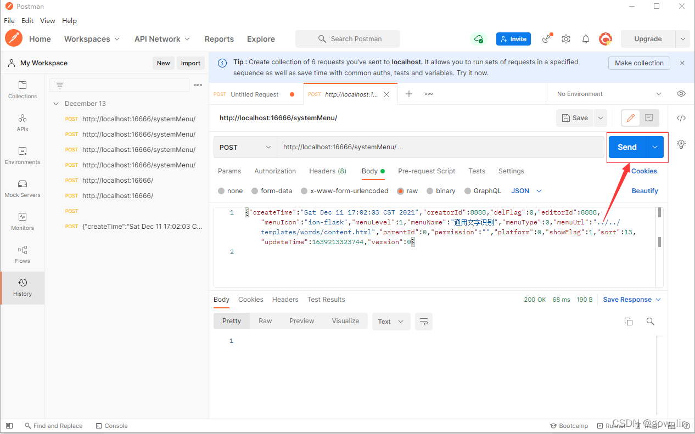
Task: Click the sync status cloud icon
Action: 479,39
